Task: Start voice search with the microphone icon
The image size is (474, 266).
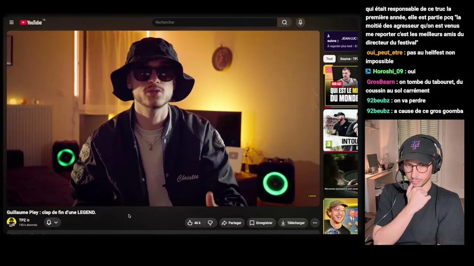Action: point(300,23)
